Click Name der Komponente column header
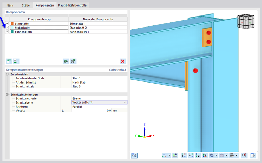 (98, 19)
